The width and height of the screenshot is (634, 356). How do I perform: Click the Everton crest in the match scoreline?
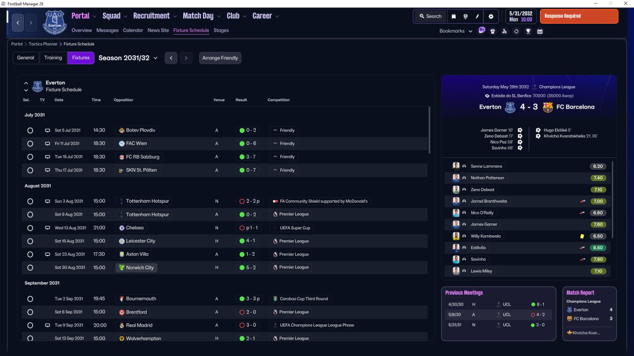click(510, 107)
